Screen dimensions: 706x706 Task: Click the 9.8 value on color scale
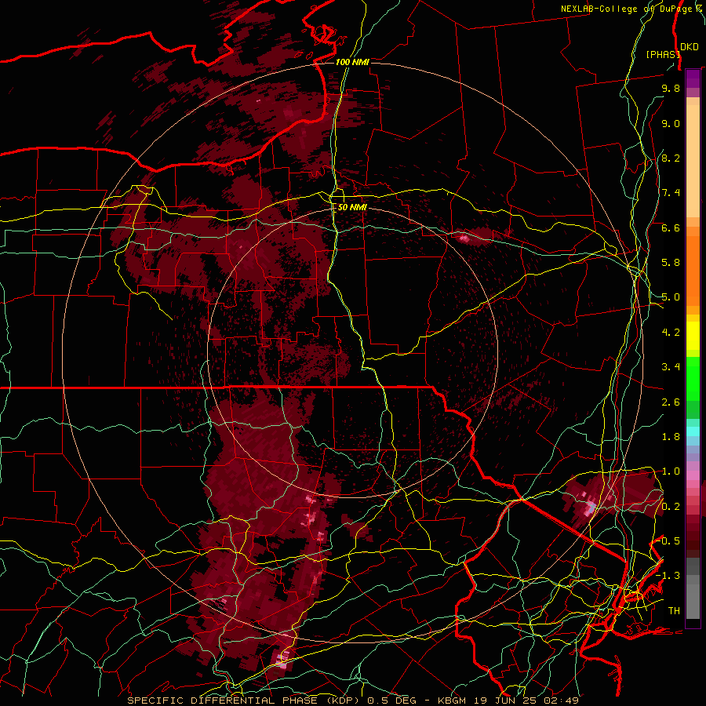click(x=671, y=88)
